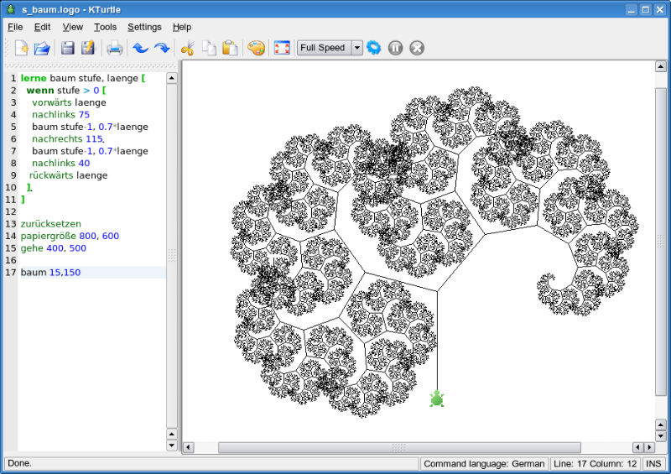Toggle full screen mode icon
This screenshot has height=474, width=671.
tap(282, 48)
